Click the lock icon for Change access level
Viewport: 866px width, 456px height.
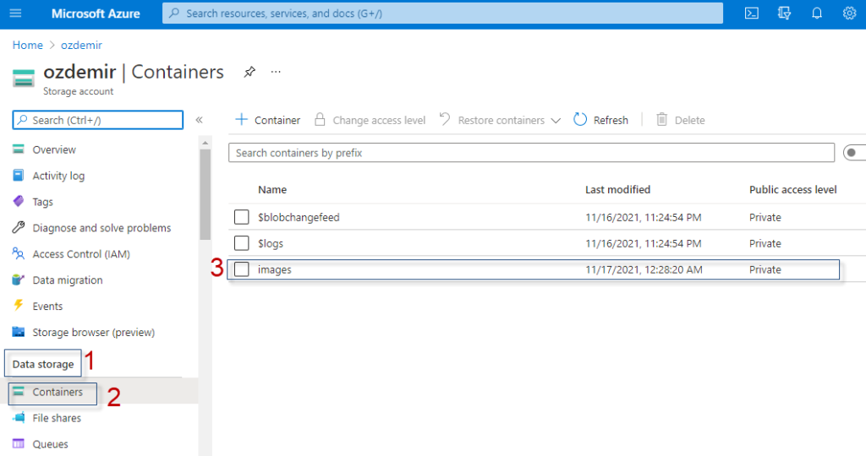coord(319,119)
